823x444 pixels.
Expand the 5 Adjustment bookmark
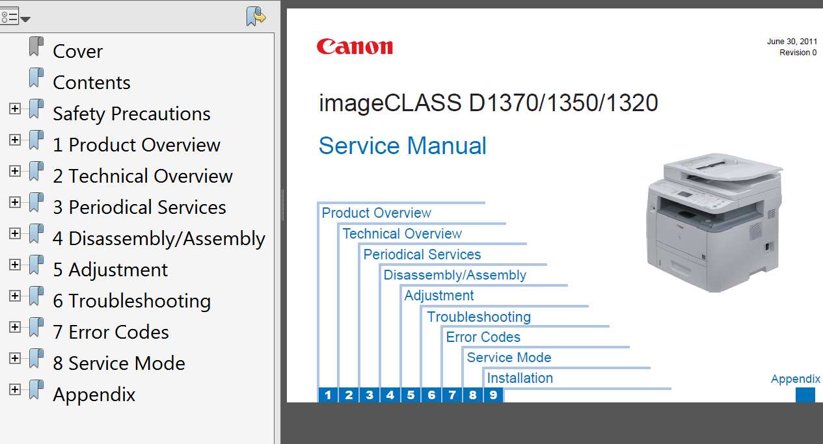[x=15, y=265]
